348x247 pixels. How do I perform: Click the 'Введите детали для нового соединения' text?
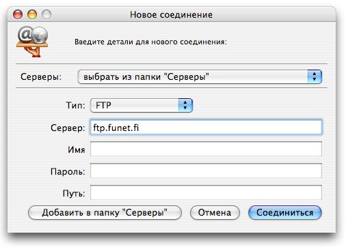[x=151, y=42]
